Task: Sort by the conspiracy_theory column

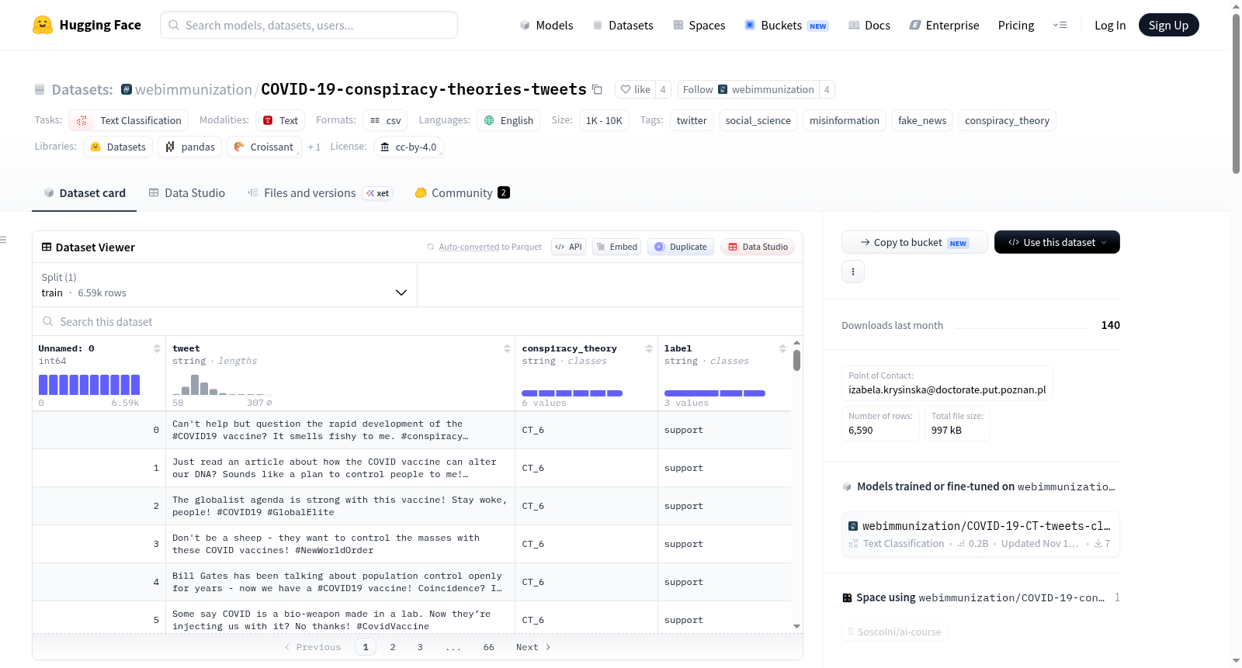Action: (x=649, y=349)
